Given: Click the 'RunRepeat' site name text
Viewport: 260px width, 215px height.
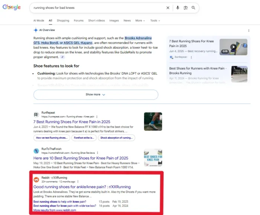Looking at the screenshot, I should click(48, 113).
